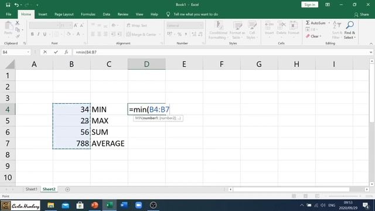The height and width of the screenshot is (211, 375).
Task: Click the zoom slider in status bar
Action: coord(345,196)
